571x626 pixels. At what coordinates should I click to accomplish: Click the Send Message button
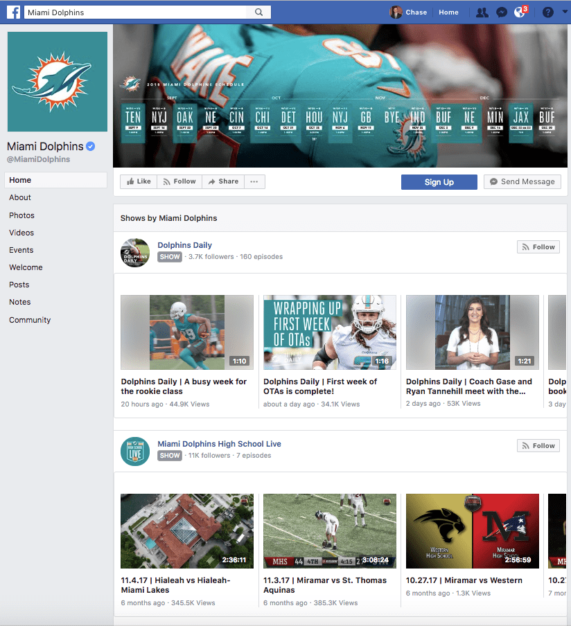[x=522, y=181]
